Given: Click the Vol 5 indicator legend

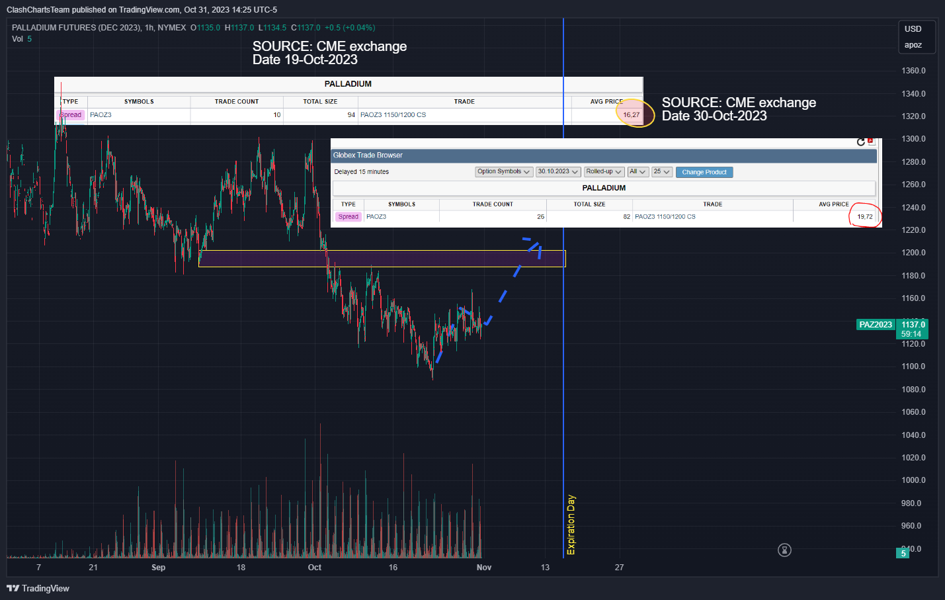Looking at the screenshot, I should pyautogui.click(x=22, y=39).
